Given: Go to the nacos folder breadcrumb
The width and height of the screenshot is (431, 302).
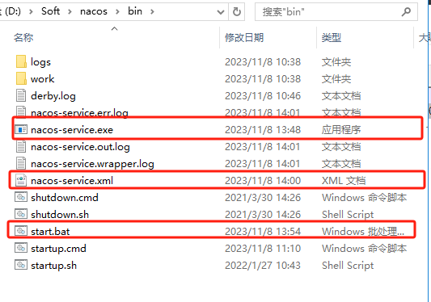Looking at the screenshot, I should pyautogui.click(x=94, y=11).
